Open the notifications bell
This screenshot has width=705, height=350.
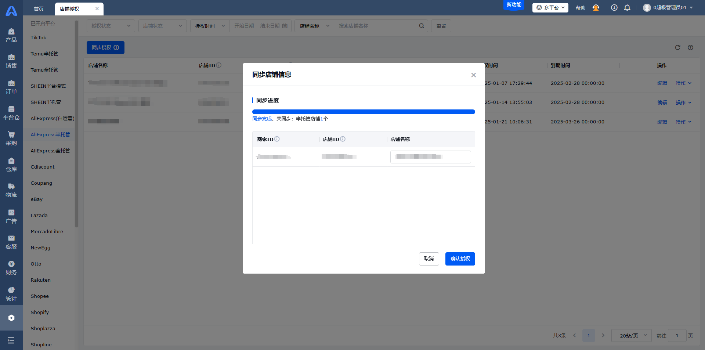coord(627,8)
